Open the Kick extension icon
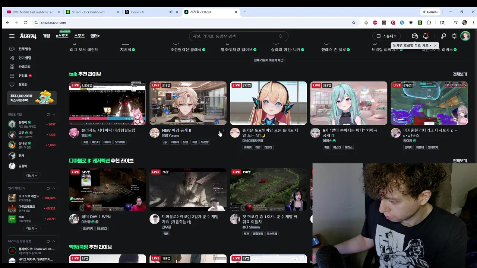This screenshot has height=268, width=477. click(x=420, y=22)
